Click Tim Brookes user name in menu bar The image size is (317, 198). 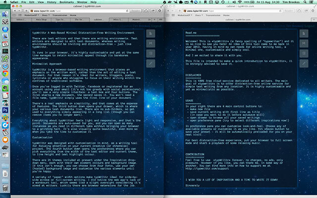pos(291,2)
